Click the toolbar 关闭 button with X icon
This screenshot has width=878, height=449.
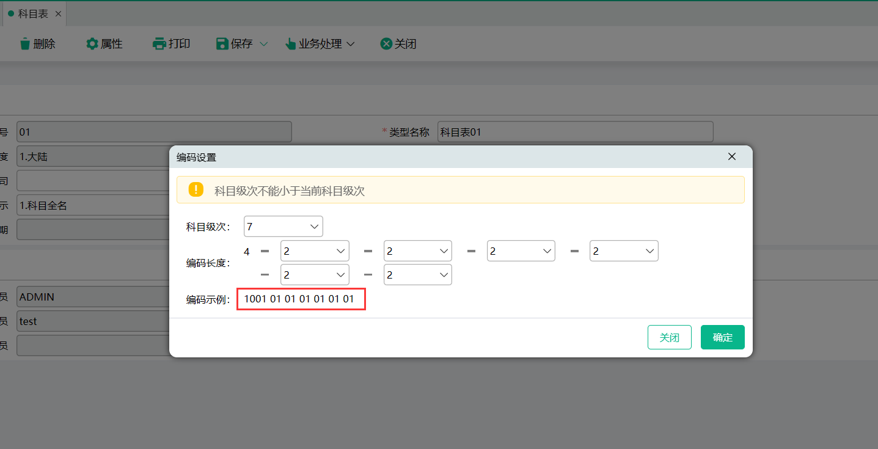tap(398, 44)
